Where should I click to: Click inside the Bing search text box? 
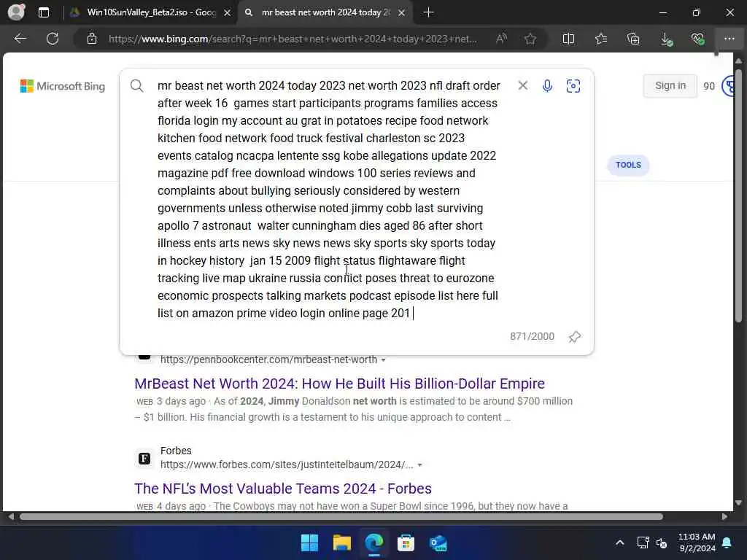click(329, 199)
